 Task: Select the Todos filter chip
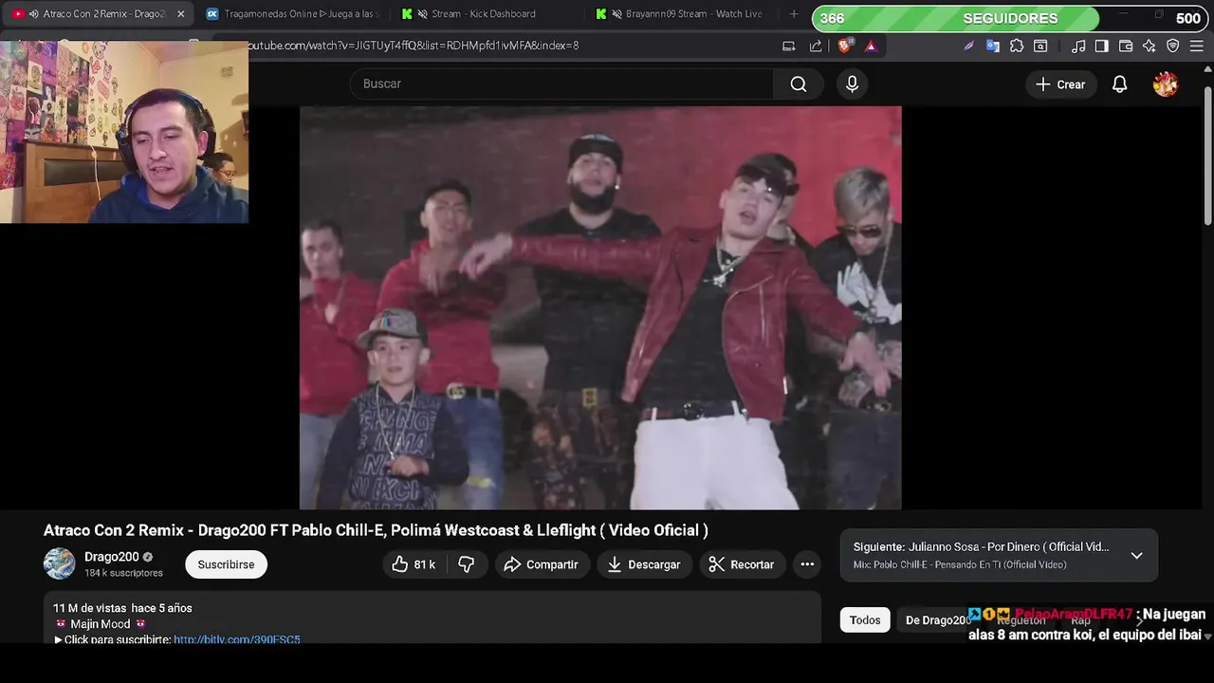865,620
